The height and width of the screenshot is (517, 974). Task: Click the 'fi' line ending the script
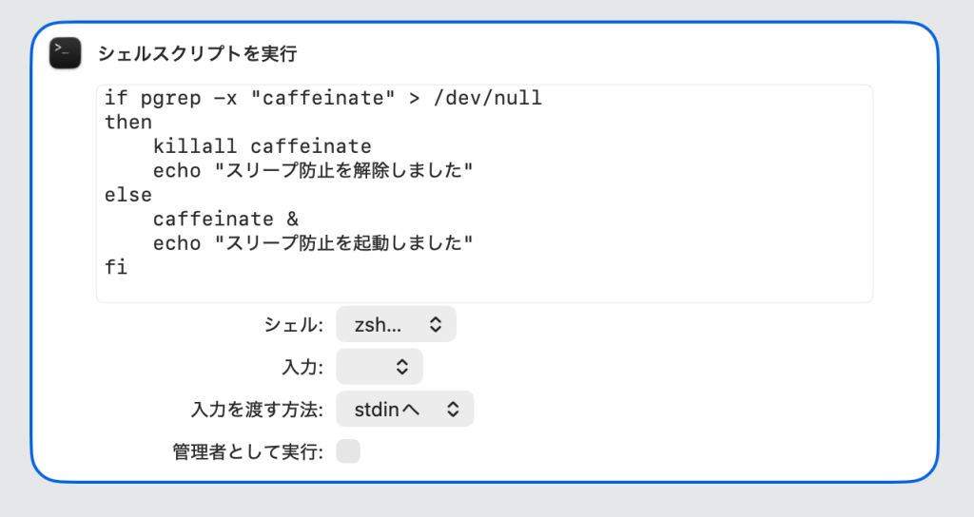(116, 267)
